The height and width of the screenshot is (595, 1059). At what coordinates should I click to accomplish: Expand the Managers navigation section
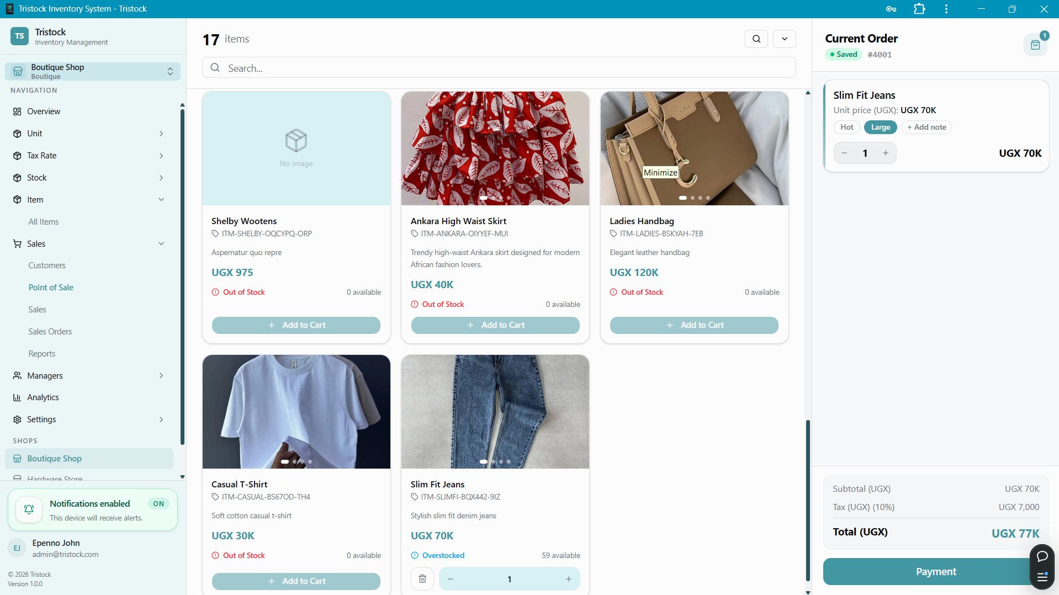pyautogui.click(x=161, y=375)
